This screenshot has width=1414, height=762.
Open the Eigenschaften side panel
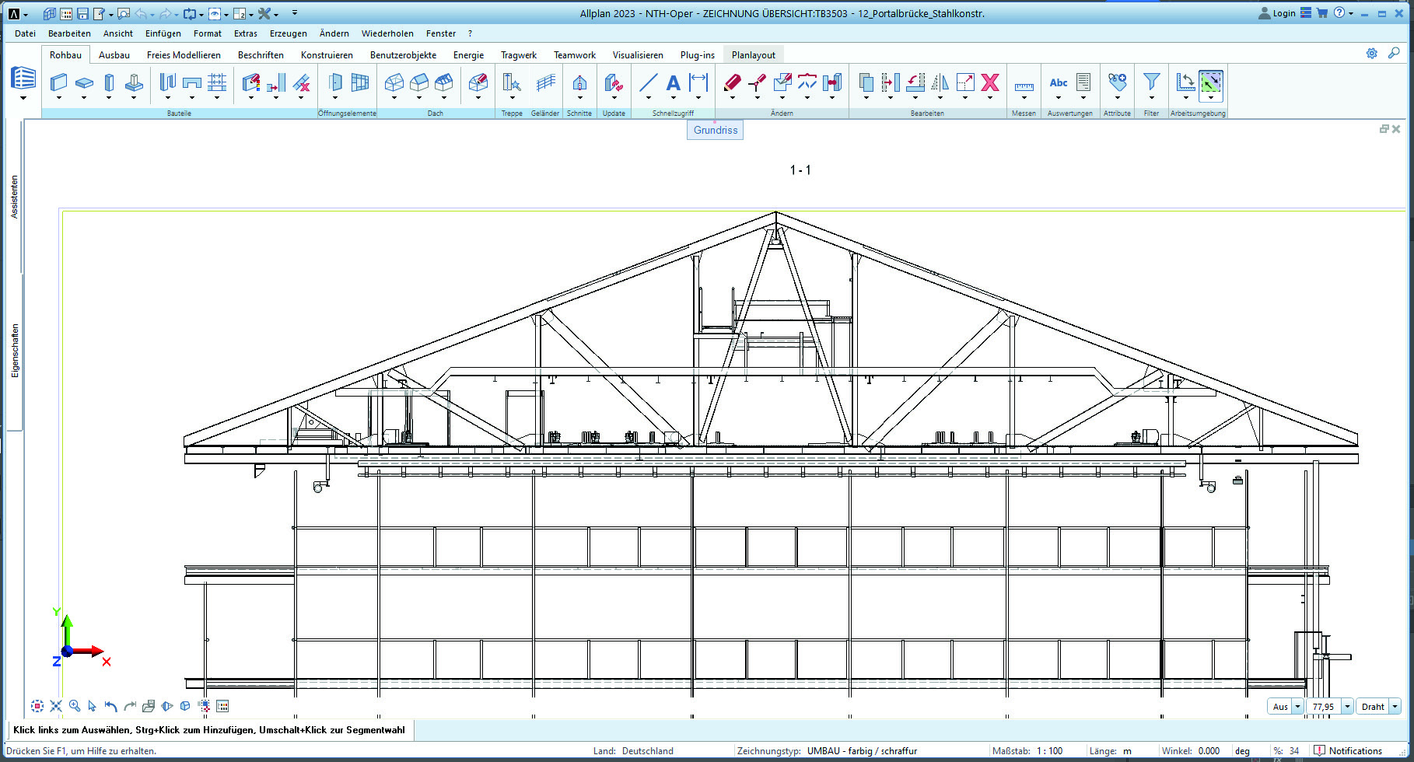tap(14, 351)
